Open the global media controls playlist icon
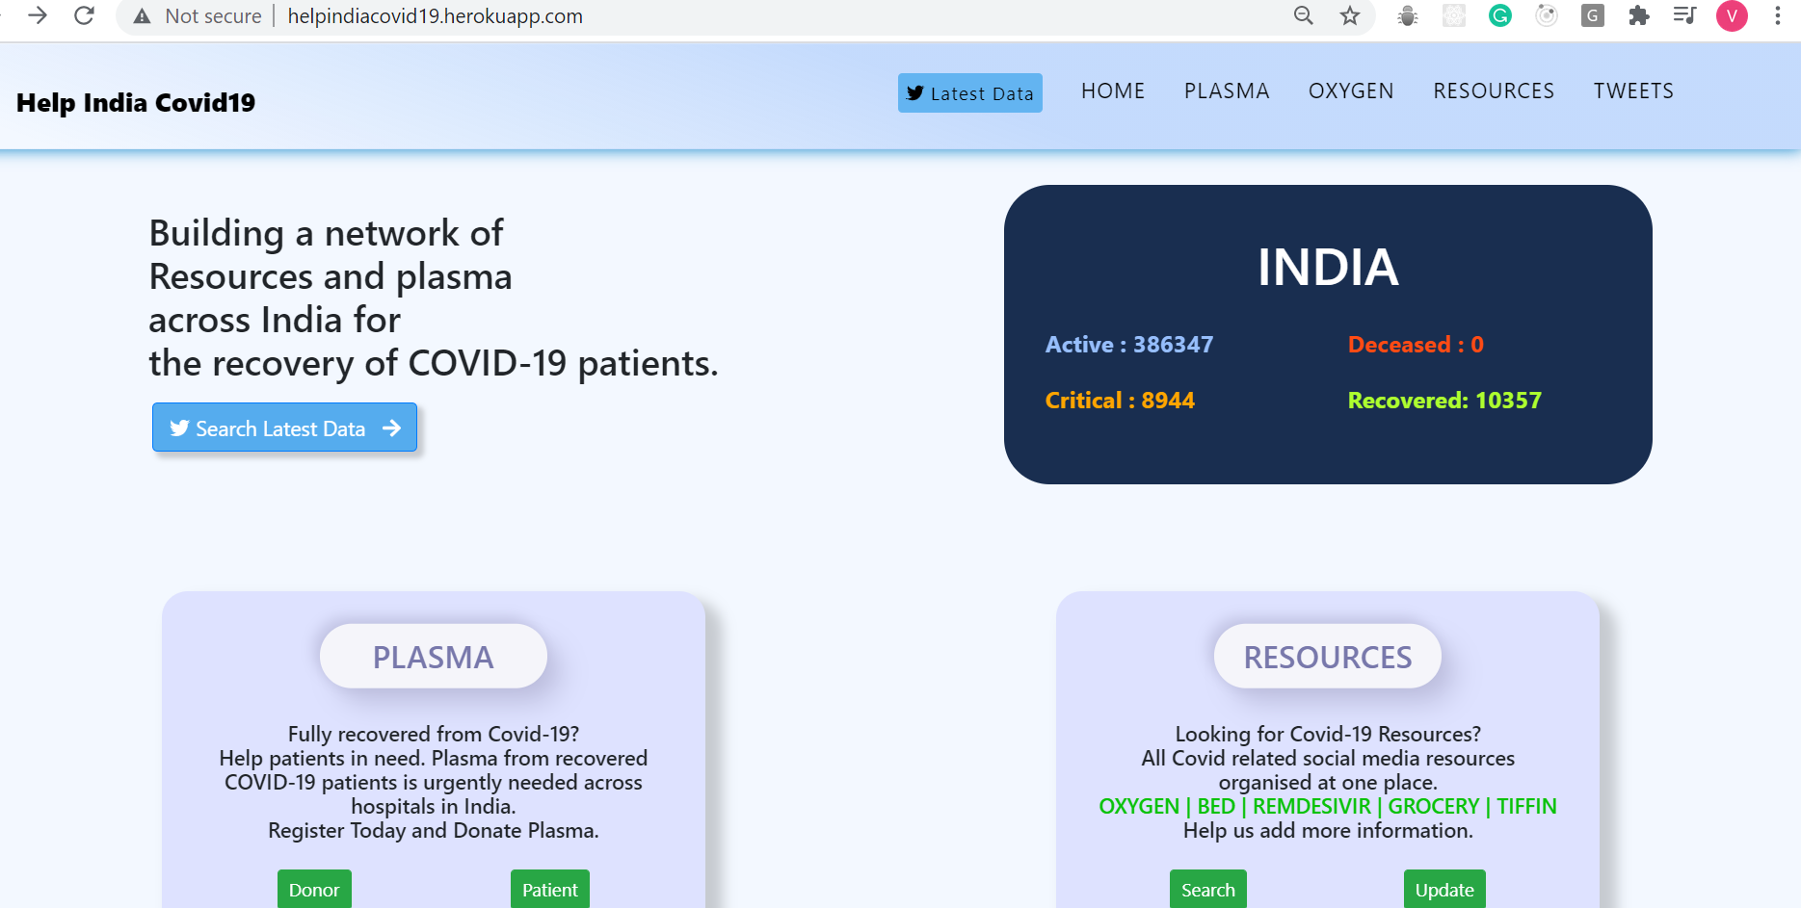Viewport: 1801px width, 908px height. click(1683, 15)
